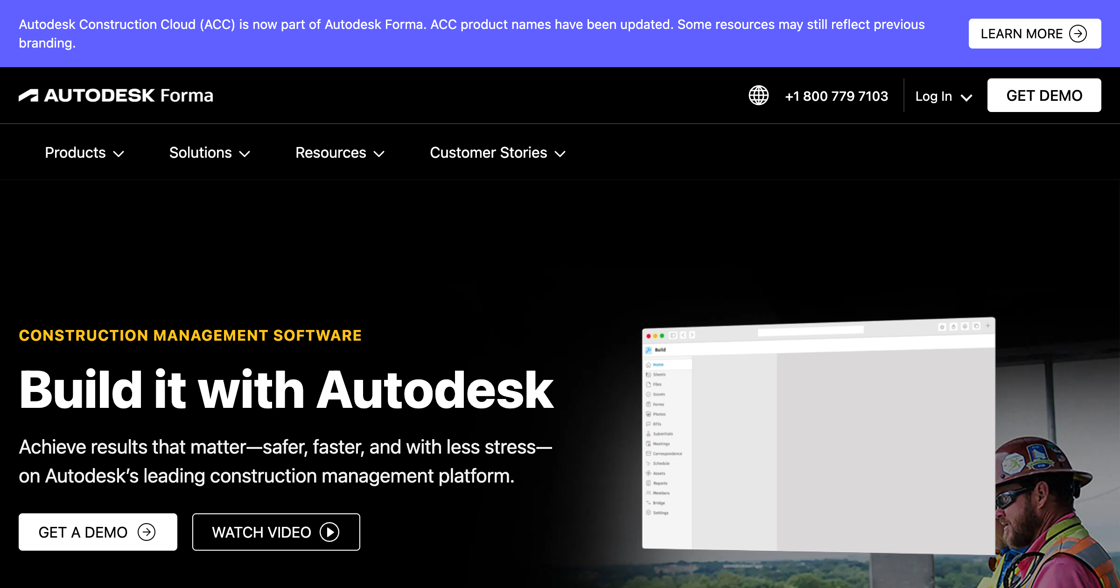Click the GET A DEMO hero button
The image size is (1120, 588).
98,532
